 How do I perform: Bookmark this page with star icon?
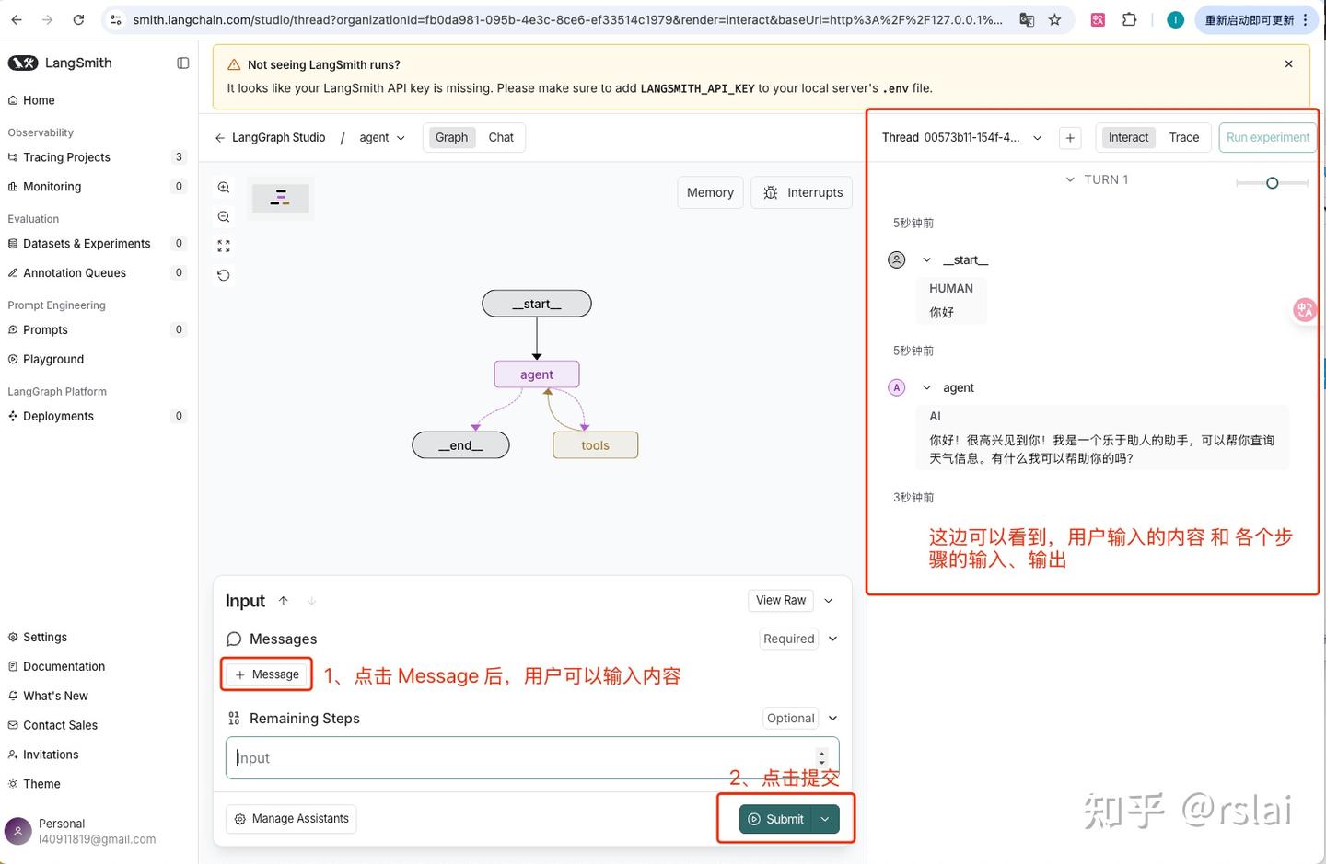(1054, 19)
